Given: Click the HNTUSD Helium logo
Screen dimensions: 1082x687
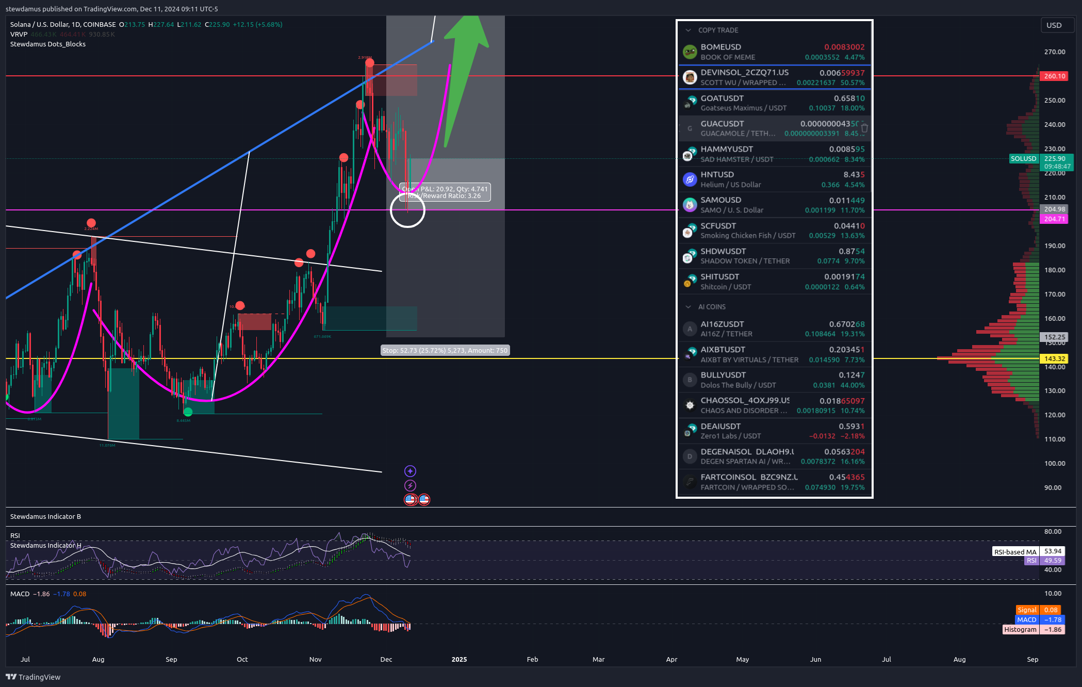Looking at the screenshot, I should click(x=690, y=179).
